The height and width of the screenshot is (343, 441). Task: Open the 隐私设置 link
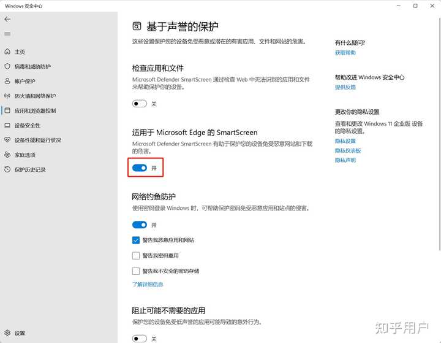pyautogui.click(x=345, y=141)
